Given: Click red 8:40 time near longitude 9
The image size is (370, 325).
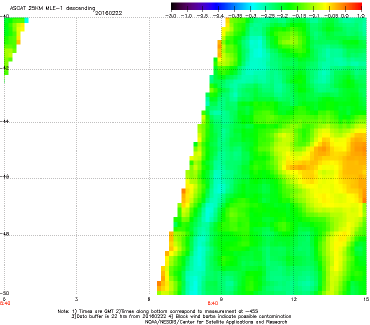Looking at the screenshot, I should click(212, 303).
